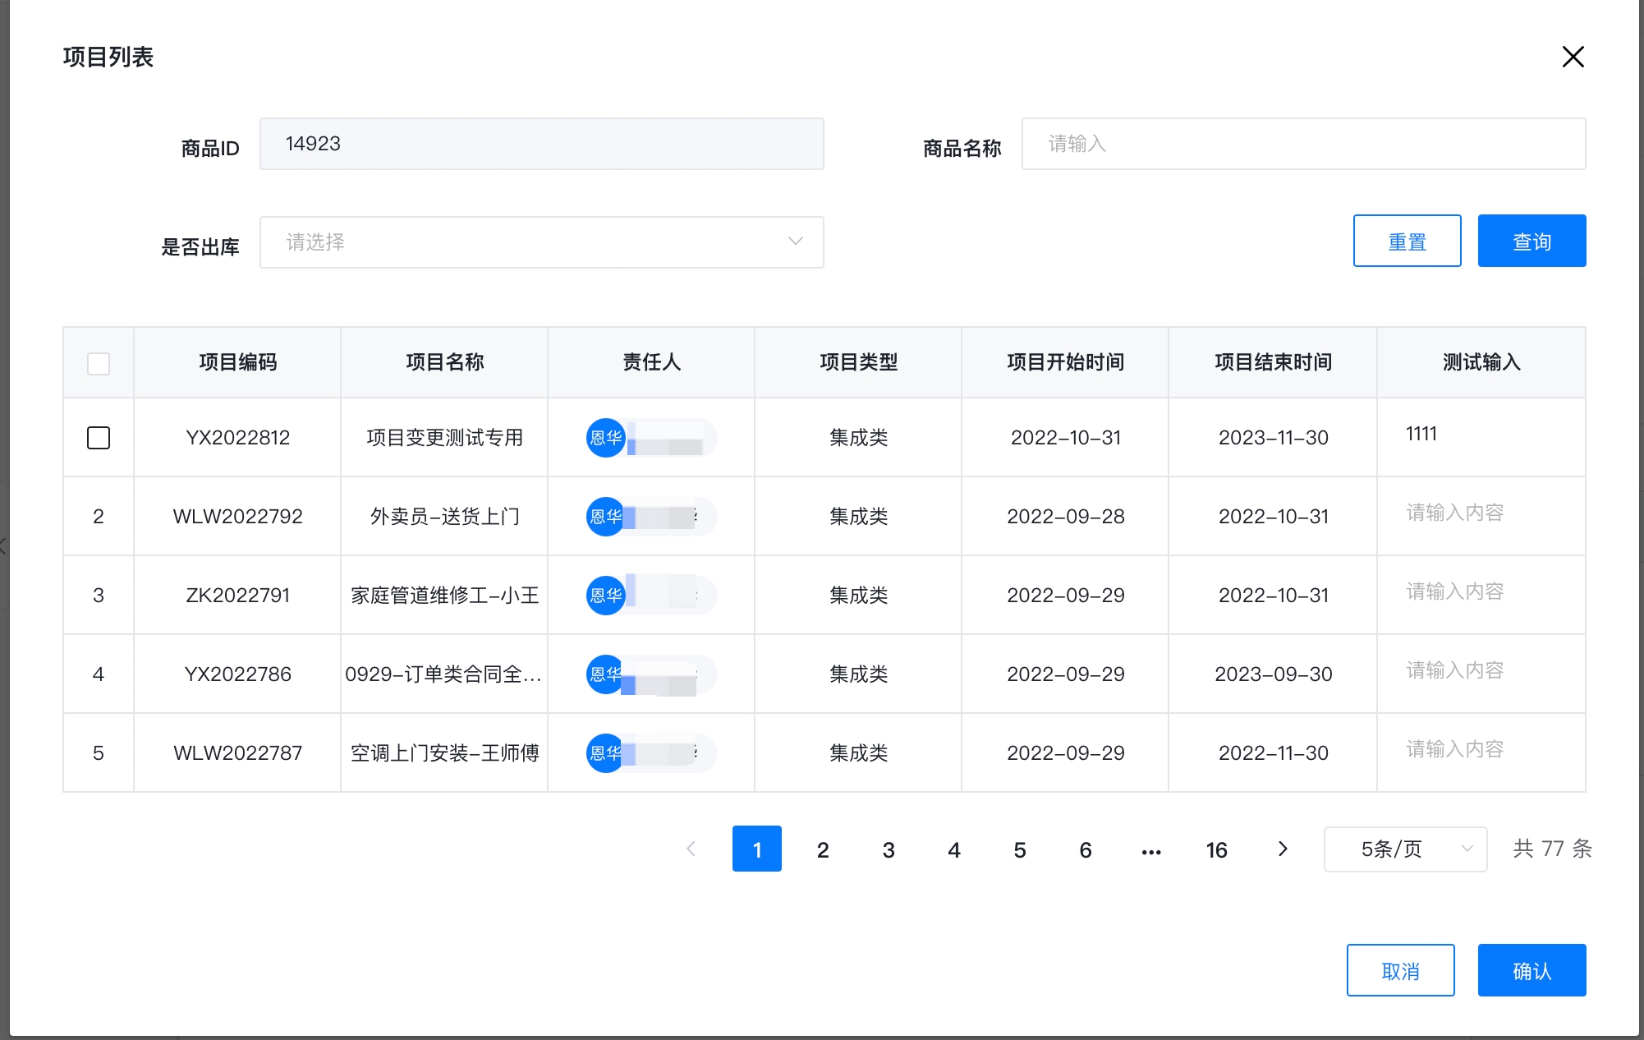
Task: Close the 项目列表 dialog with X icon
Action: 1573,57
